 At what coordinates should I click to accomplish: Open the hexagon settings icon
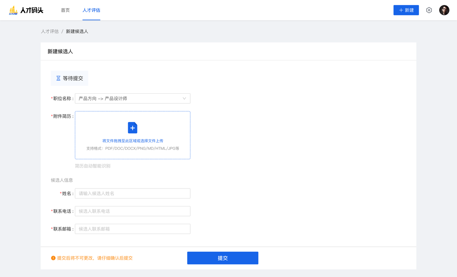[429, 10]
